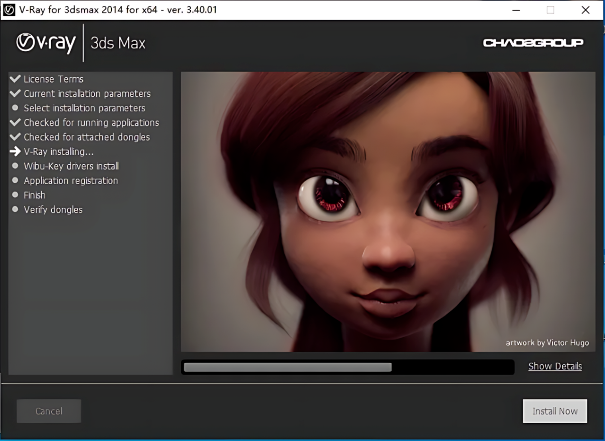This screenshot has height=441, width=605.
Task: Click the Chaos Group logo
Action: tap(533, 43)
